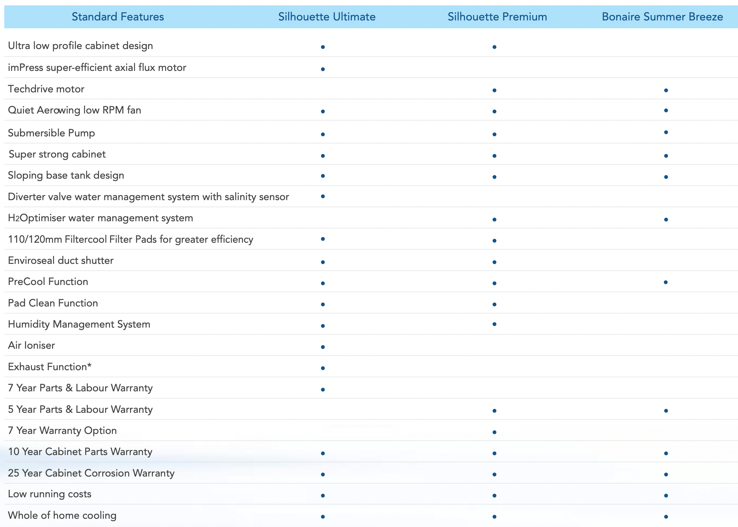The width and height of the screenshot is (738, 527).
Task: Click the 'Super strong cabinet' label
Action: coord(57,154)
